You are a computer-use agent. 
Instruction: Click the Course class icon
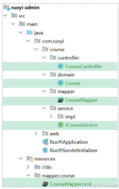tap(60, 83)
